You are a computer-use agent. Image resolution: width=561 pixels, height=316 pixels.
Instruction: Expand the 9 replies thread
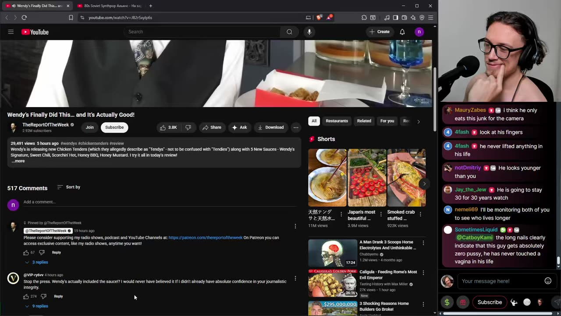click(36, 306)
